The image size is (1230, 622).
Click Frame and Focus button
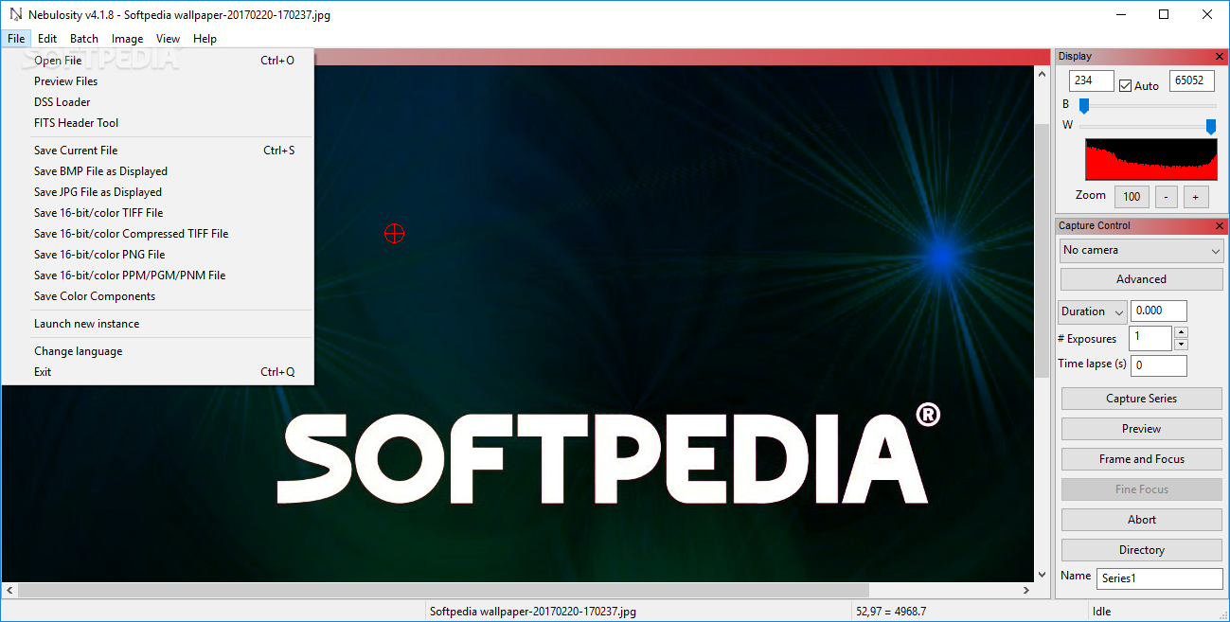tap(1141, 459)
